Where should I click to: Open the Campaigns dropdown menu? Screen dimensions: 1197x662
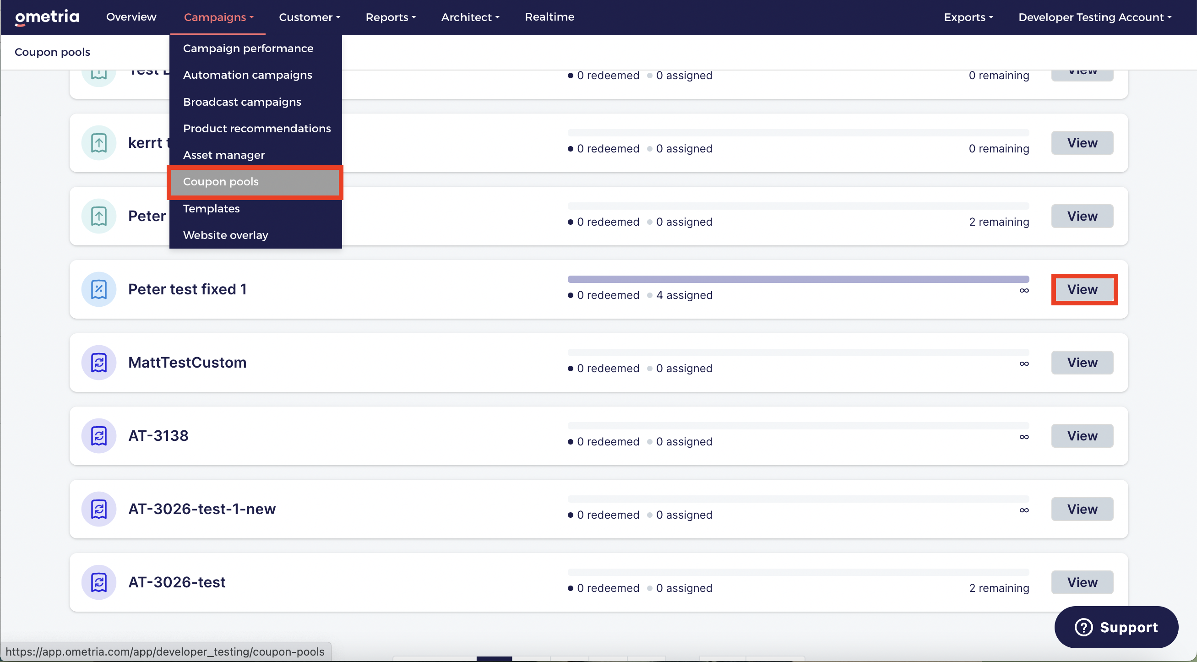pyautogui.click(x=218, y=17)
